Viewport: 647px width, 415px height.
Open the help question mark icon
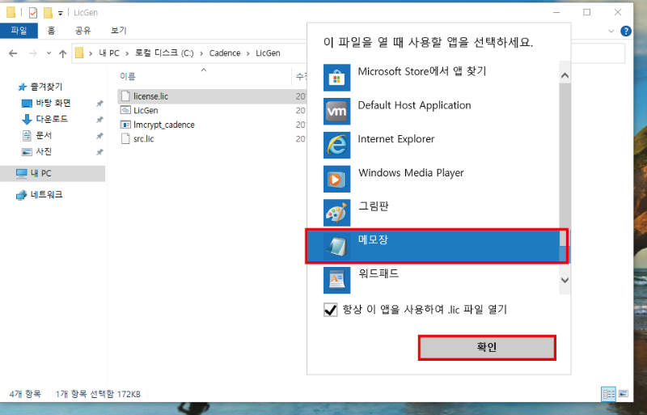click(625, 31)
